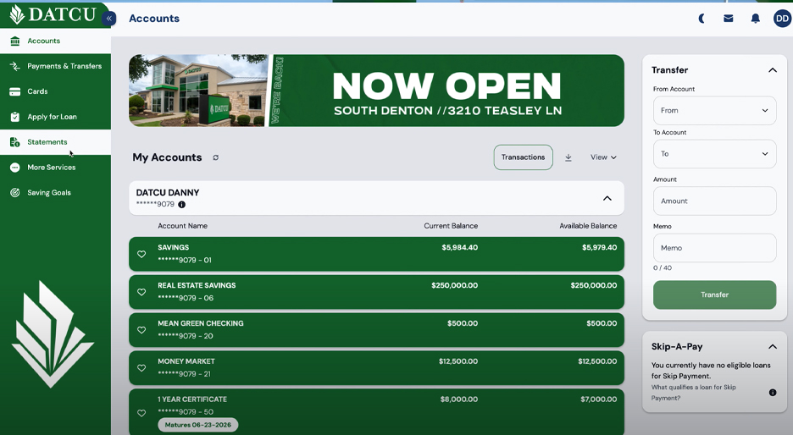This screenshot has height=435, width=793.
Task: Open the DD user profile avatar
Action: tap(782, 19)
